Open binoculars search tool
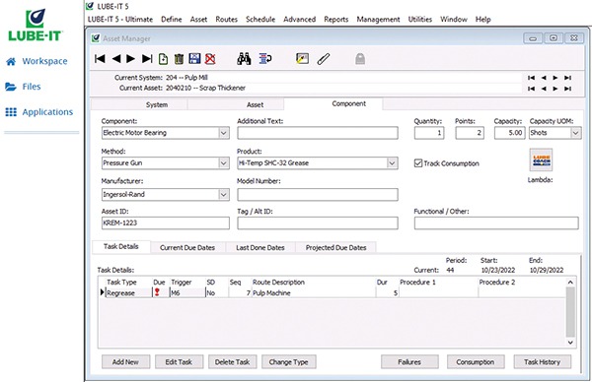 tap(244, 58)
